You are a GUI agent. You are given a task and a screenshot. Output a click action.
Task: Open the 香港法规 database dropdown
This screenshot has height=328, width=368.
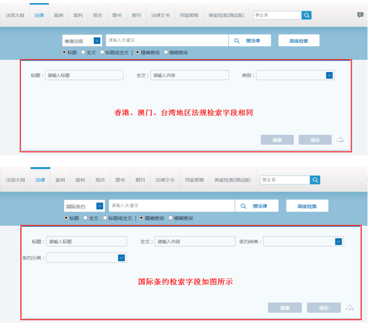tap(97, 41)
